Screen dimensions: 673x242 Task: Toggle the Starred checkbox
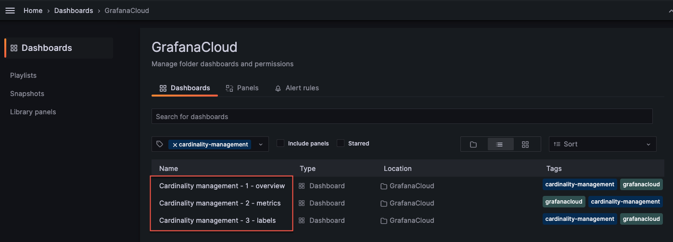(341, 143)
